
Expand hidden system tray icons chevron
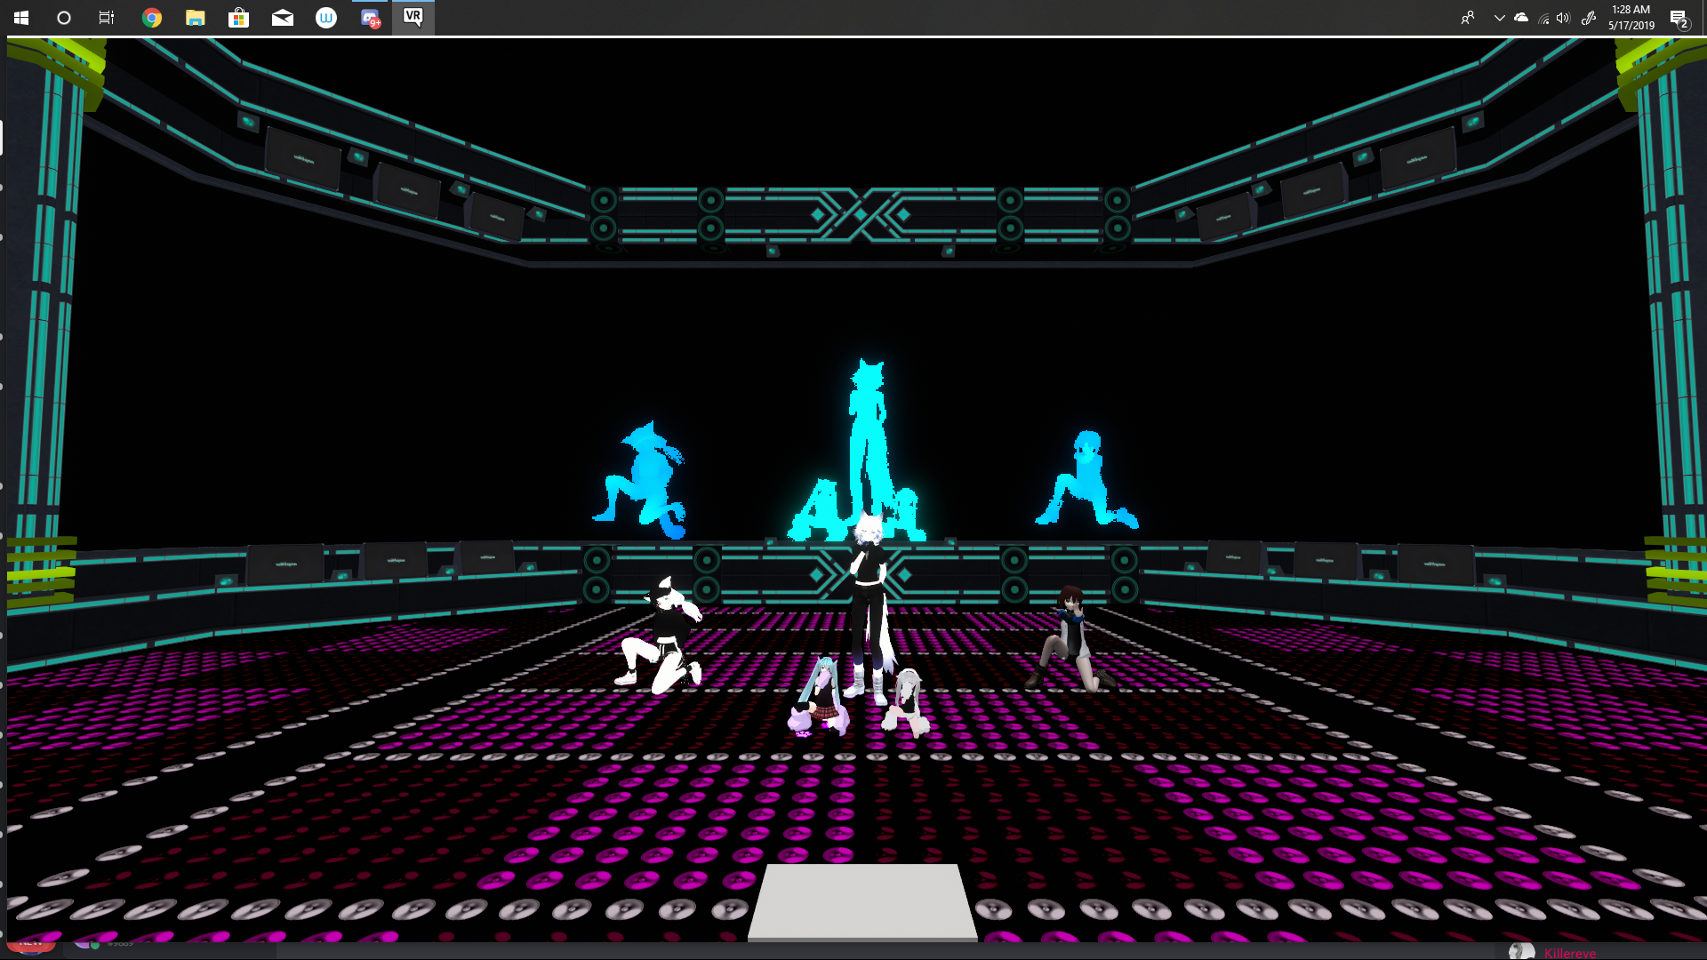(1499, 18)
